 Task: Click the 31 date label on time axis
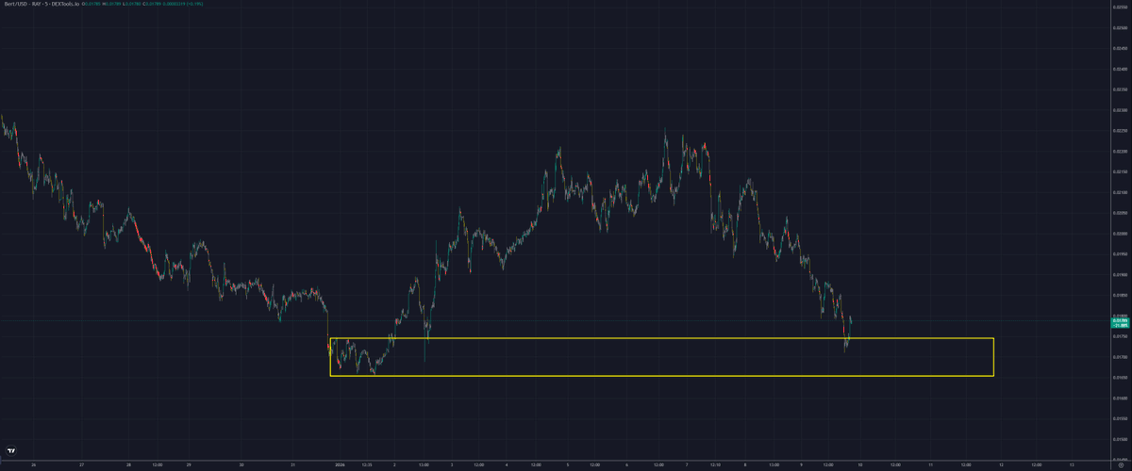pos(293,464)
